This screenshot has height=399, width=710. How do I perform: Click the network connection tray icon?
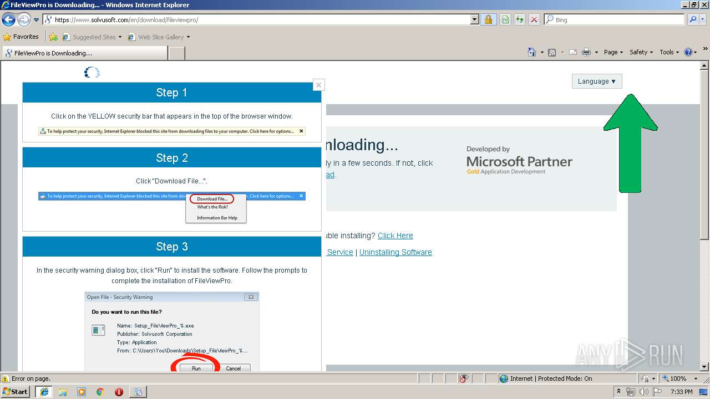(x=630, y=392)
